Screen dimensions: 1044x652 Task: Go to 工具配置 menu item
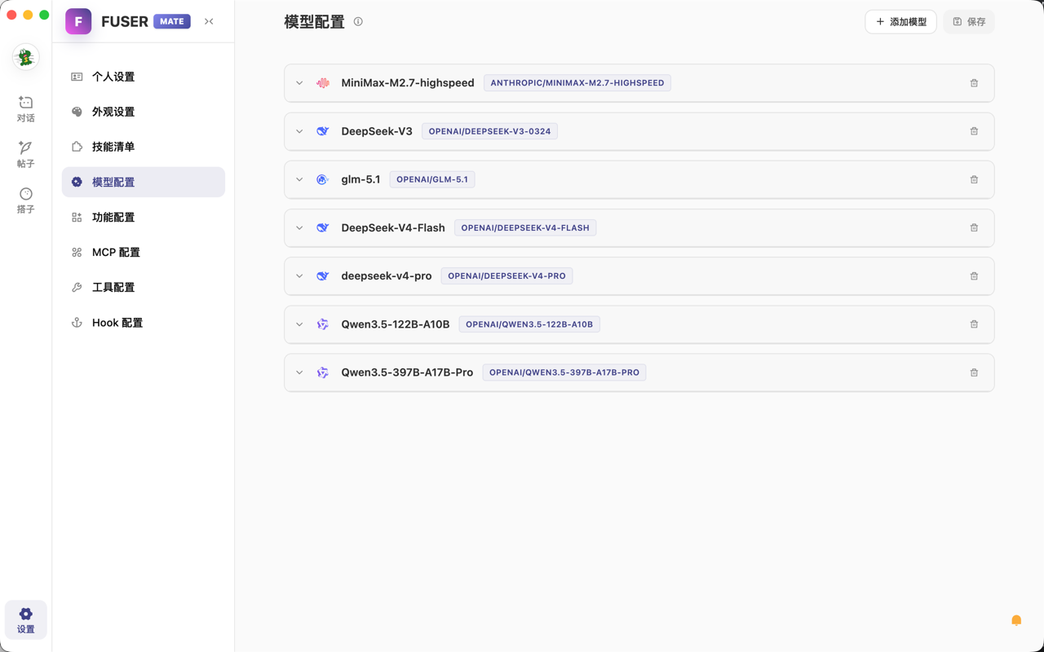click(144, 288)
